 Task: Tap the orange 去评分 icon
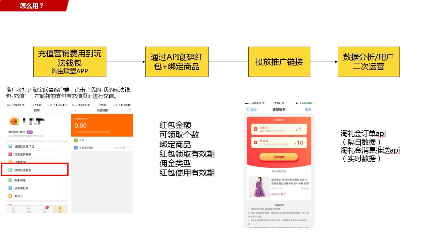(10, 196)
